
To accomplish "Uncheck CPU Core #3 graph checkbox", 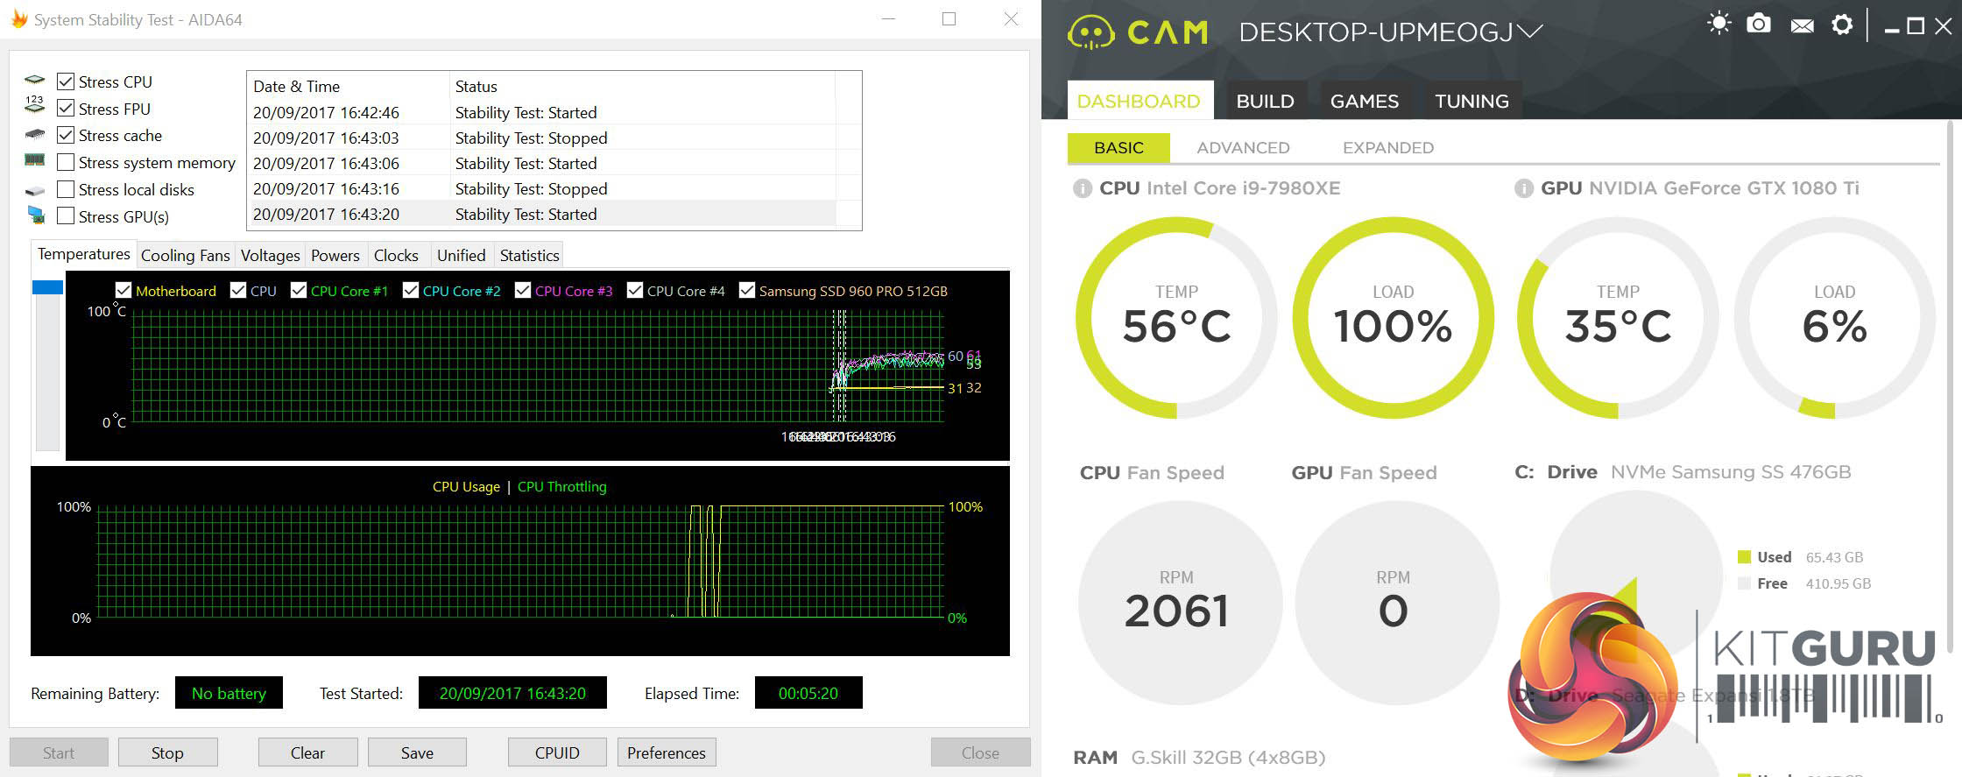I will pos(523,290).
